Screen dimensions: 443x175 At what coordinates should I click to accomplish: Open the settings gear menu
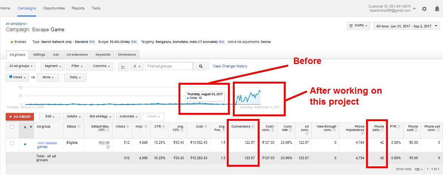(x=424, y=9)
